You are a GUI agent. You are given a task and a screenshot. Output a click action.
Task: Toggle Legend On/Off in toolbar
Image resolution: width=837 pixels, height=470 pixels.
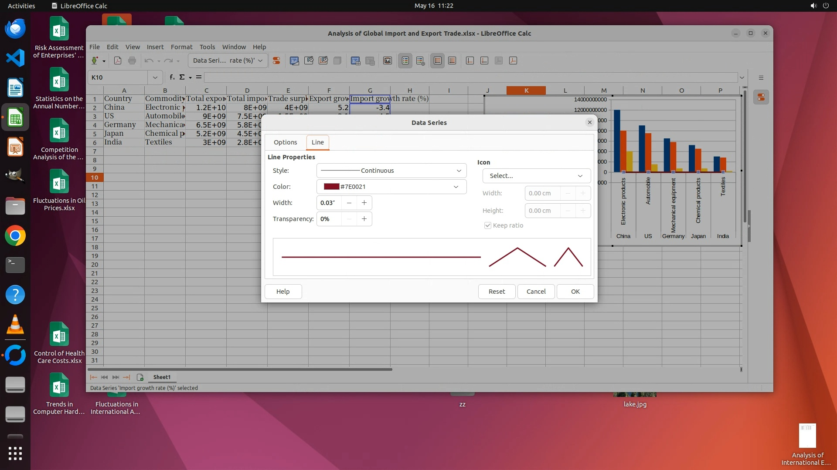(x=405, y=60)
